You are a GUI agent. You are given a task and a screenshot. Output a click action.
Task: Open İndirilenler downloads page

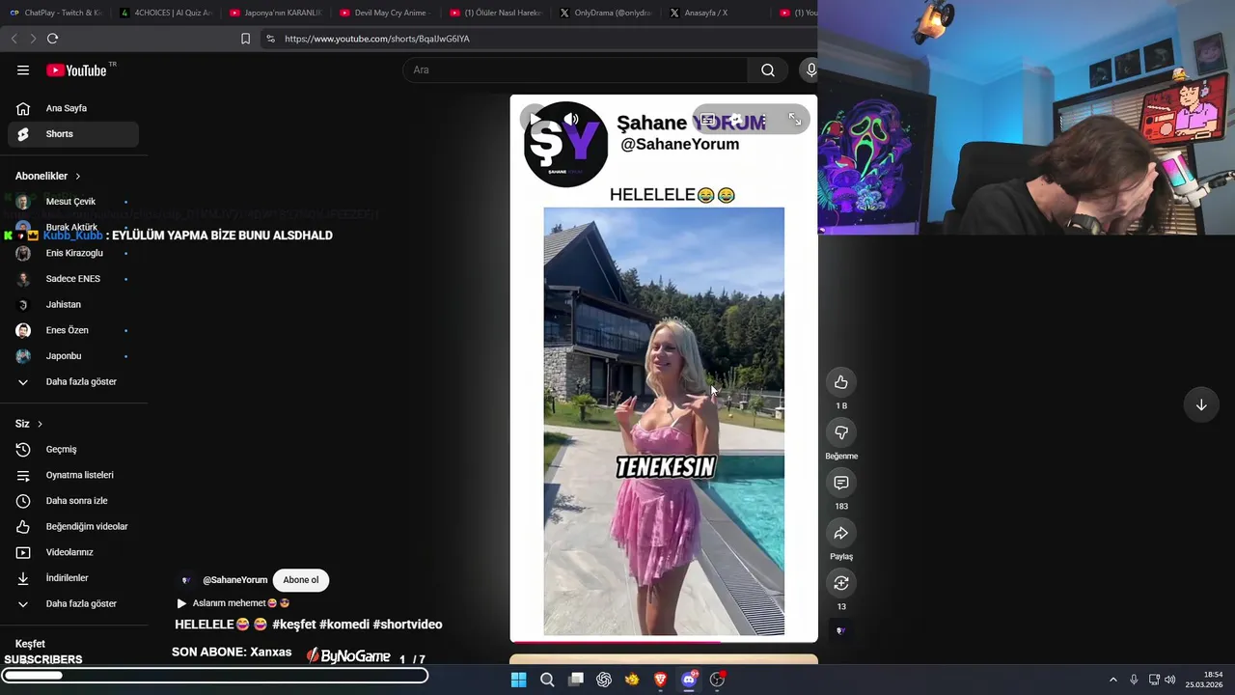click(73, 578)
